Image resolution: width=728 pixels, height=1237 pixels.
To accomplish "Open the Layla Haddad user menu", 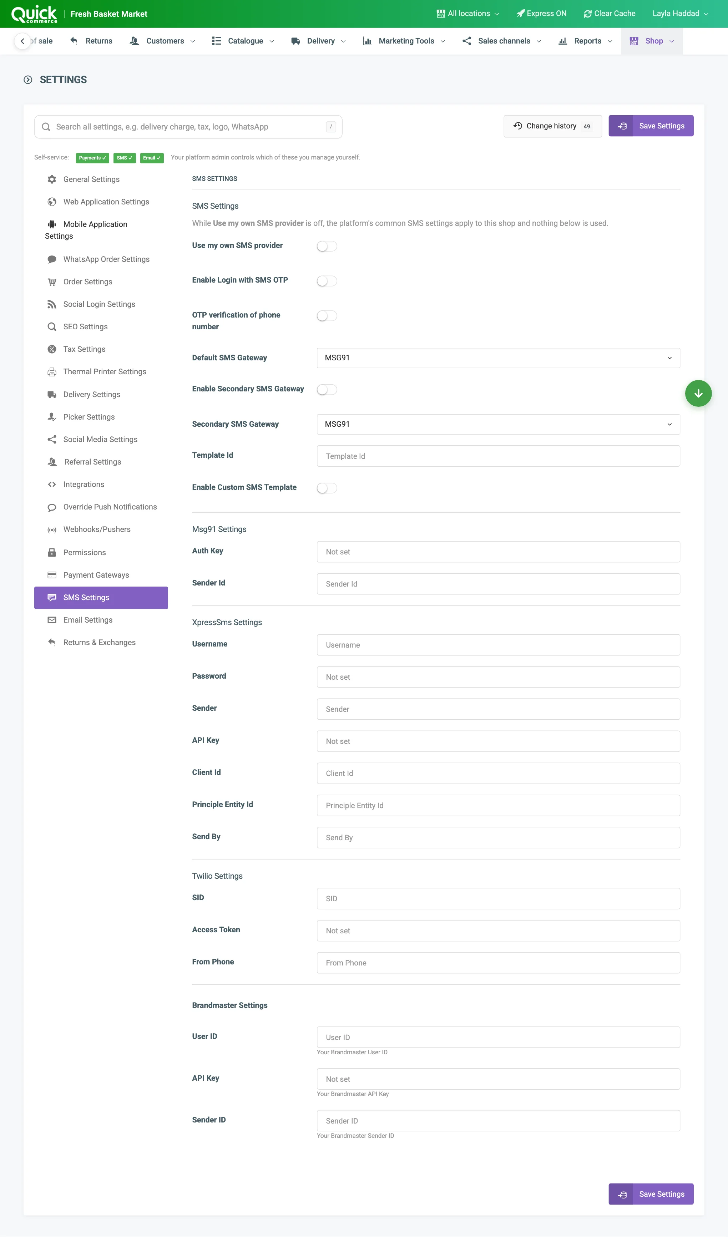I will coord(680,14).
